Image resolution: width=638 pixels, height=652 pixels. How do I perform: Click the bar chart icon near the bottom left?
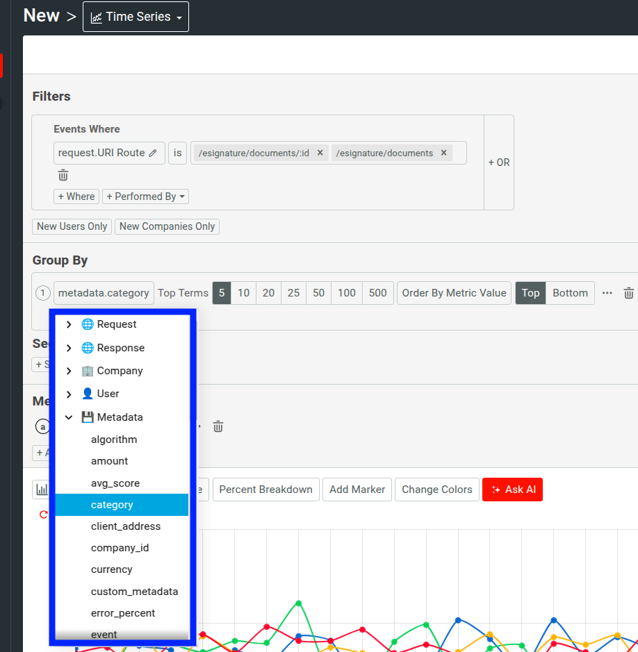[43, 490]
